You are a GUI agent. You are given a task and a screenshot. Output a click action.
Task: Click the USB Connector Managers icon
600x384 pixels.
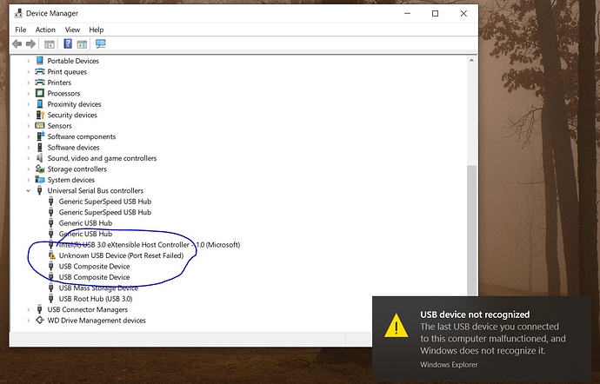pos(39,309)
